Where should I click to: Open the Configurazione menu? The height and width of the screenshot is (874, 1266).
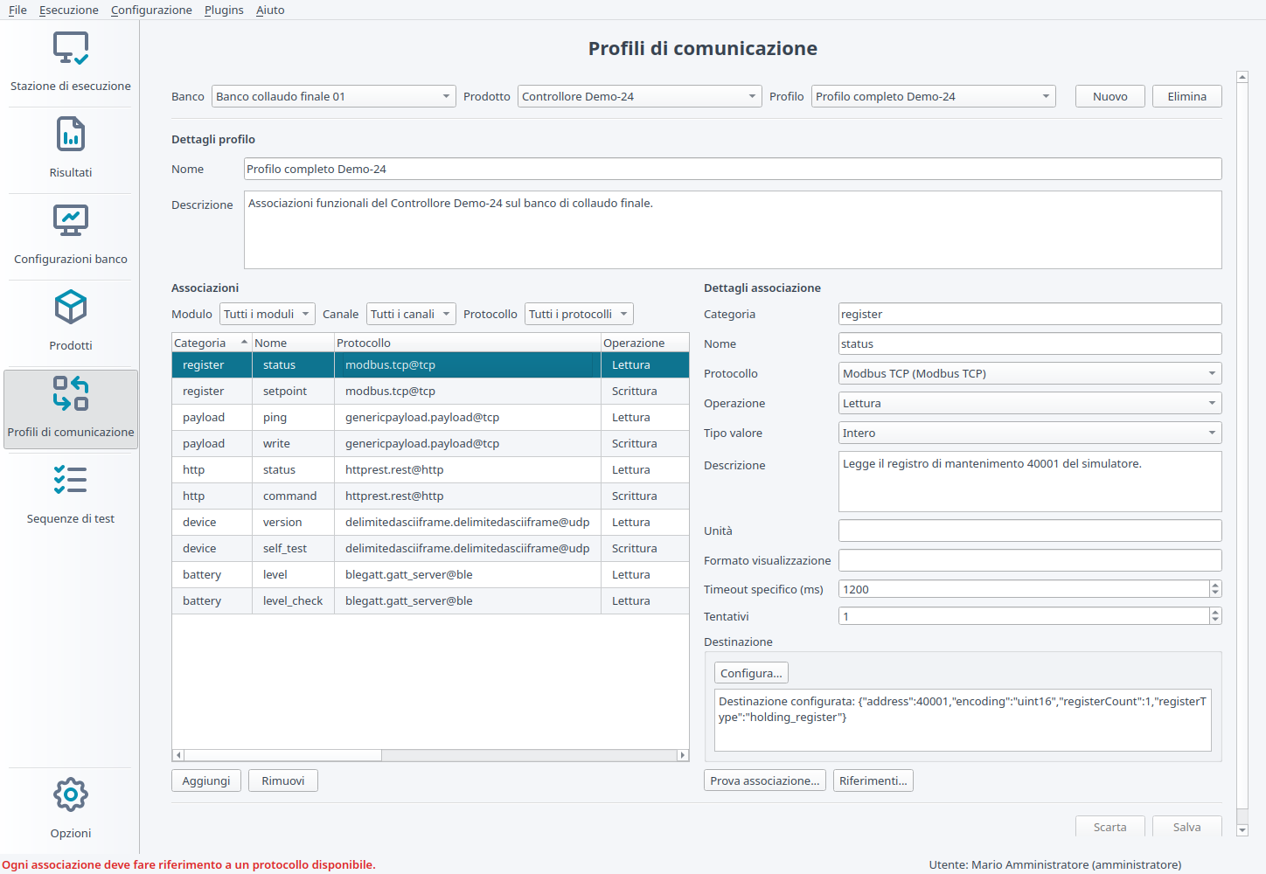point(151,10)
